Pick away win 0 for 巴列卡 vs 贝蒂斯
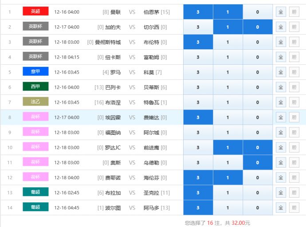The image size is (306, 227). click(x=258, y=87)
